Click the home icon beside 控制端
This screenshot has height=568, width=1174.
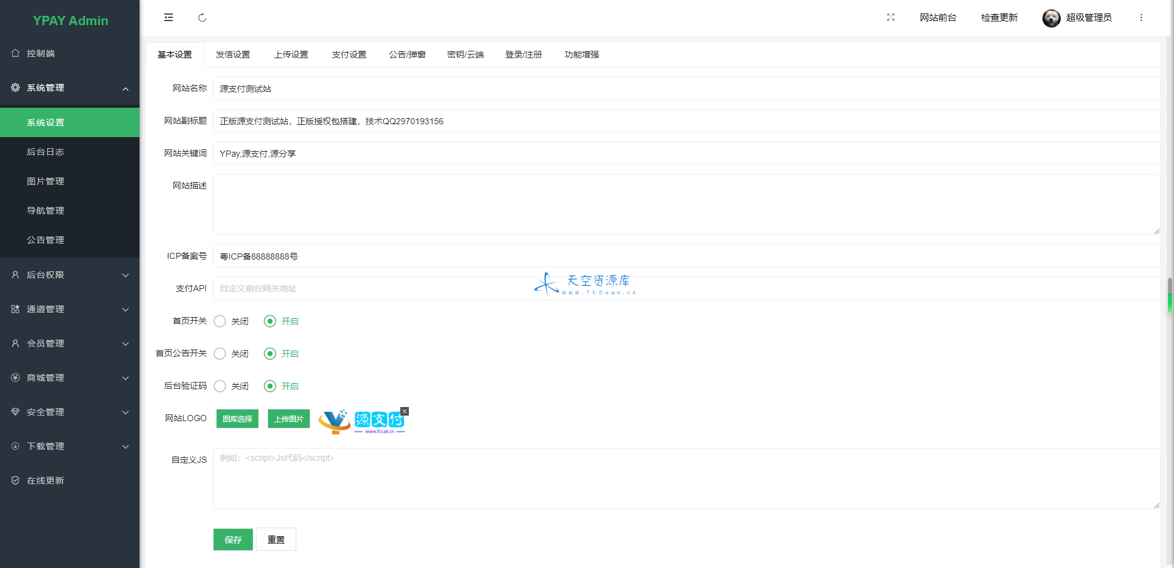pyautogui.click(x=15, y=53)
